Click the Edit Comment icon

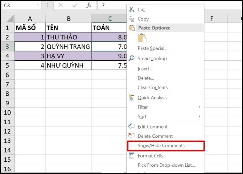click(131, 126)
